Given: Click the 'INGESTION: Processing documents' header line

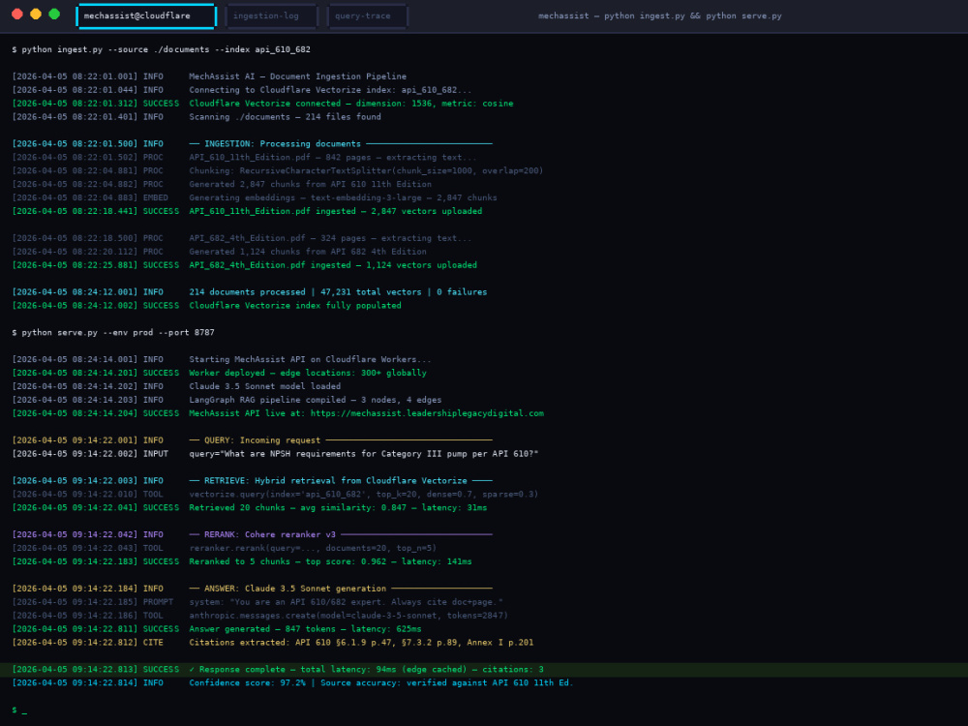Looking at the screenshot, I should tap(253, 144).
